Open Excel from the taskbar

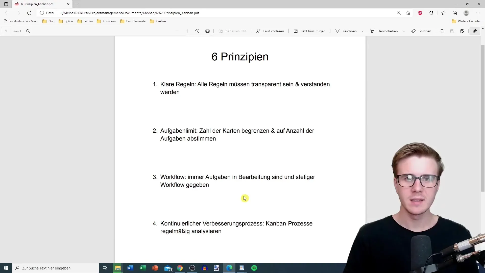point(143,268)
